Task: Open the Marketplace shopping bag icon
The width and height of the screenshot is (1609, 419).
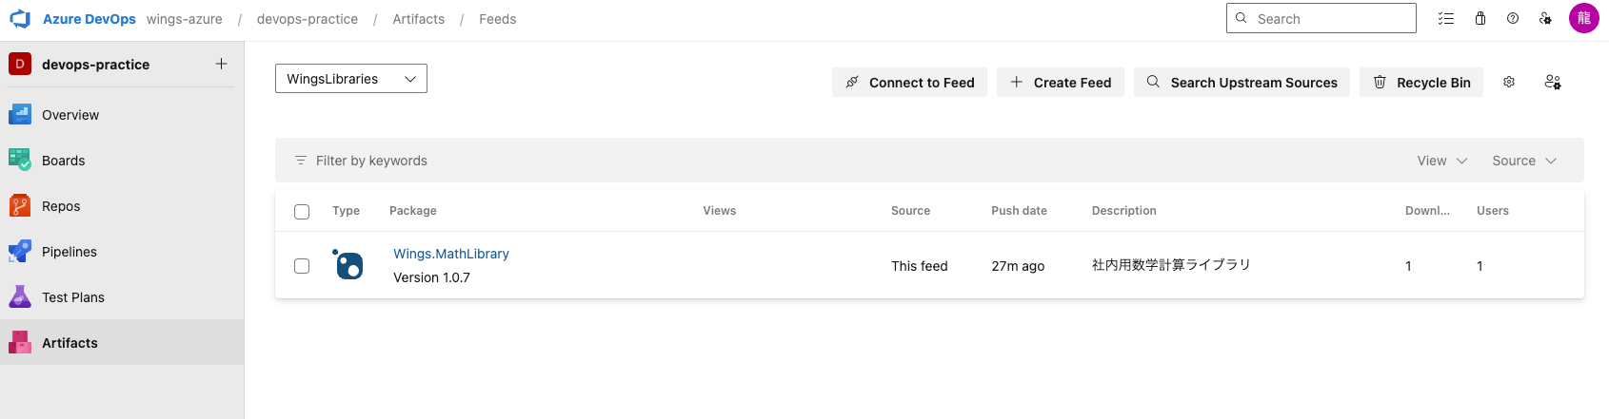Action: point(1480,19)
